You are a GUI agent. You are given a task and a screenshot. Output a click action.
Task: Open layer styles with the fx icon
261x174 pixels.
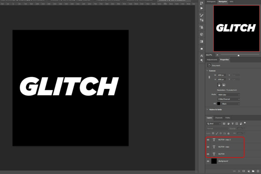click(x=239, y=171)
